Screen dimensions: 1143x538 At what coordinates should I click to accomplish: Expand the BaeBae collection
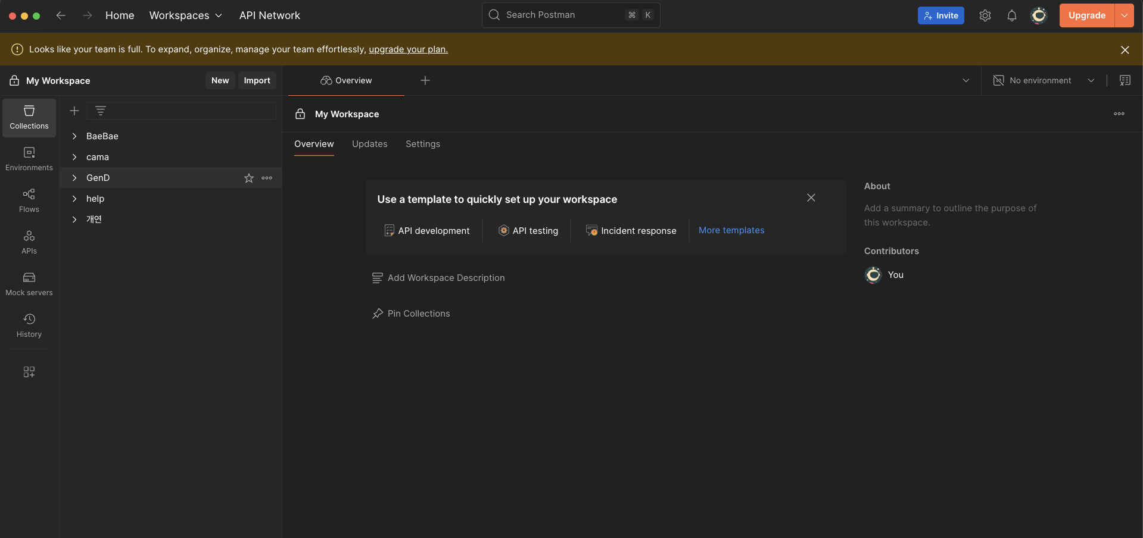(x=74, y=136)
